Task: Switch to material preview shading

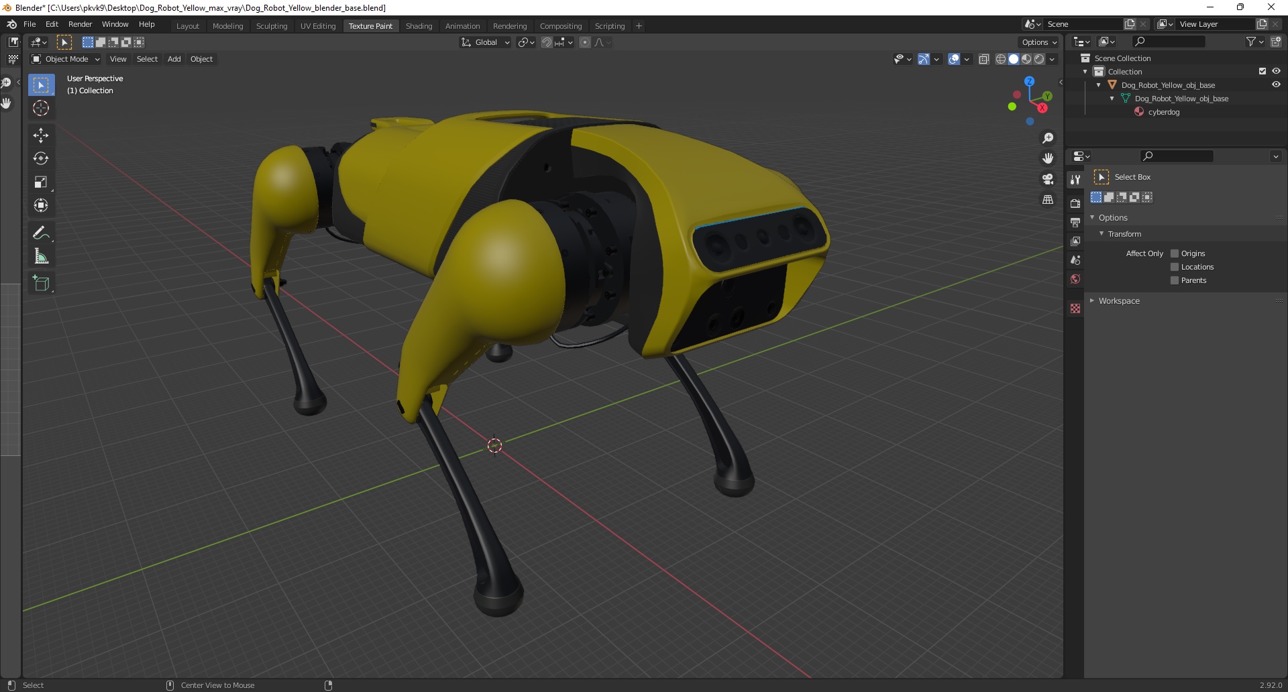Action: 1026,59
